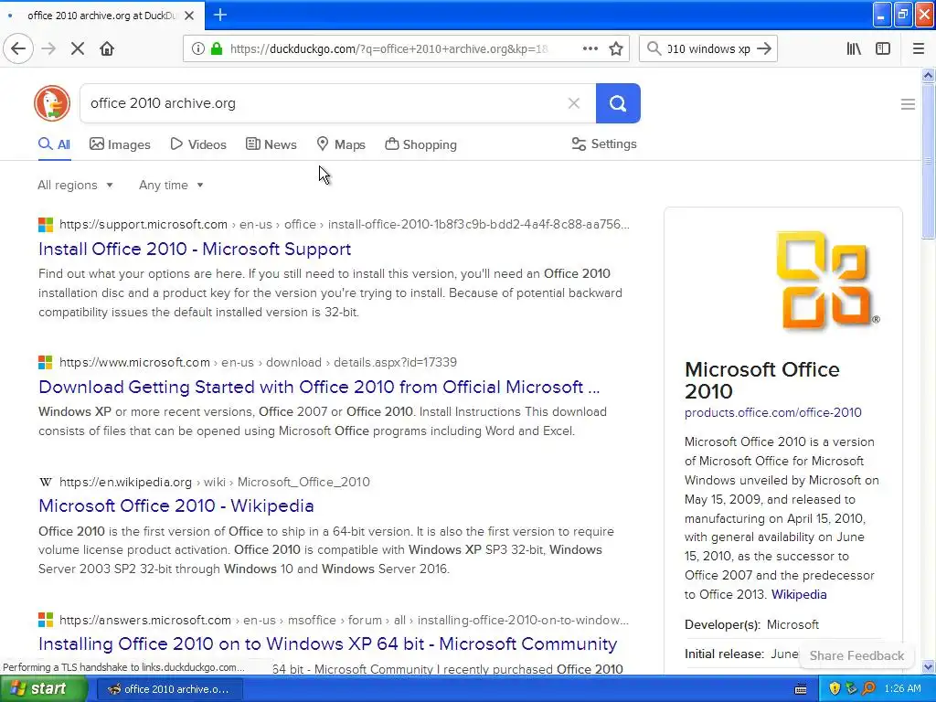Click the on-screen keyboard tray icon
Image resolution: width=936 pixels, height=702 pixels.
click(x=801, y=689)
